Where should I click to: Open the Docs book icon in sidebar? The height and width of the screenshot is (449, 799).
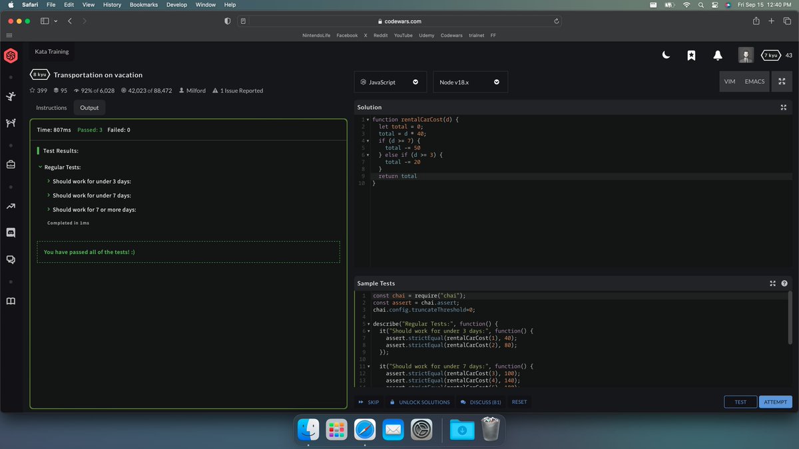point(11,301)
